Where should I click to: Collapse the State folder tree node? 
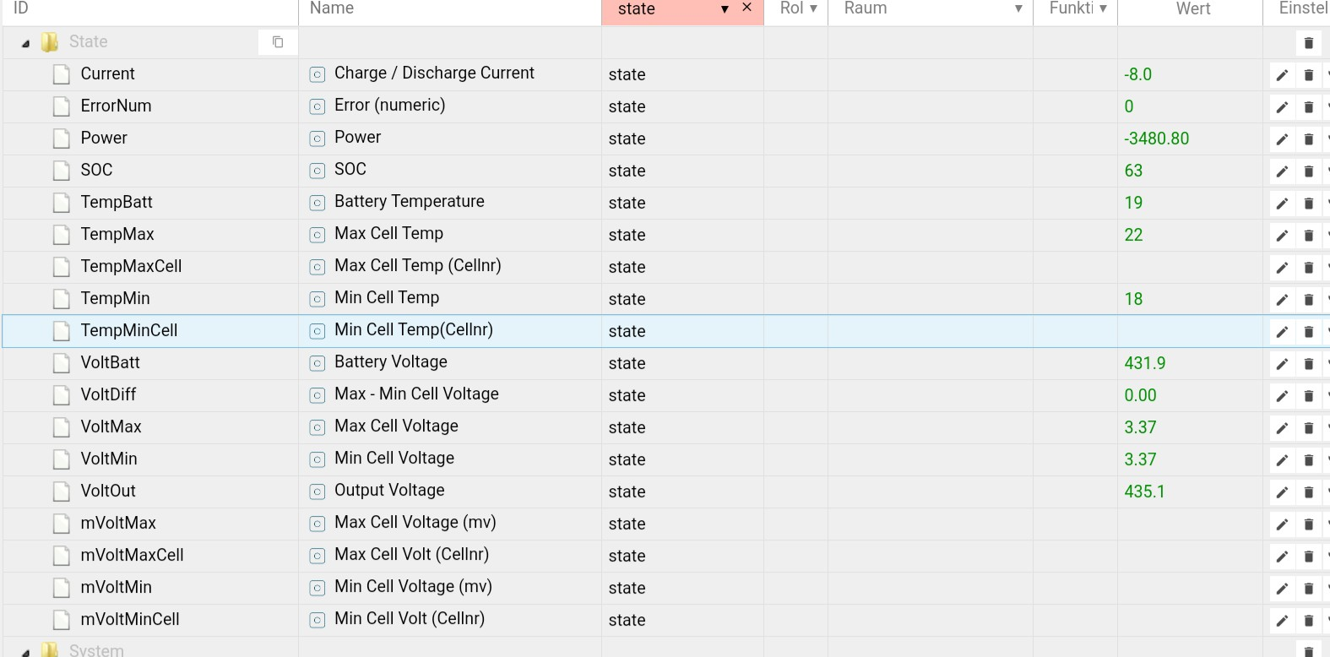pos(25,43)
